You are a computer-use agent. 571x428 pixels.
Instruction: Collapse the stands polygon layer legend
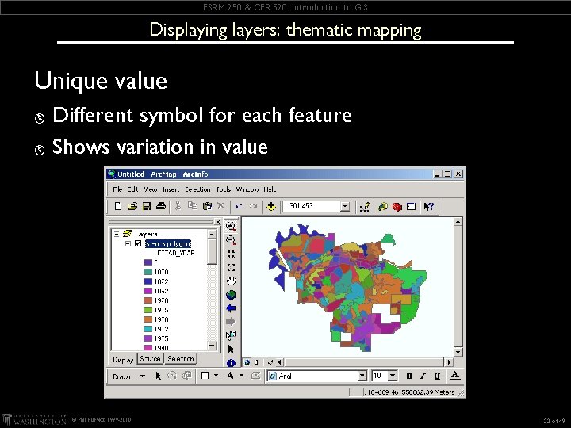coord(128,243)
